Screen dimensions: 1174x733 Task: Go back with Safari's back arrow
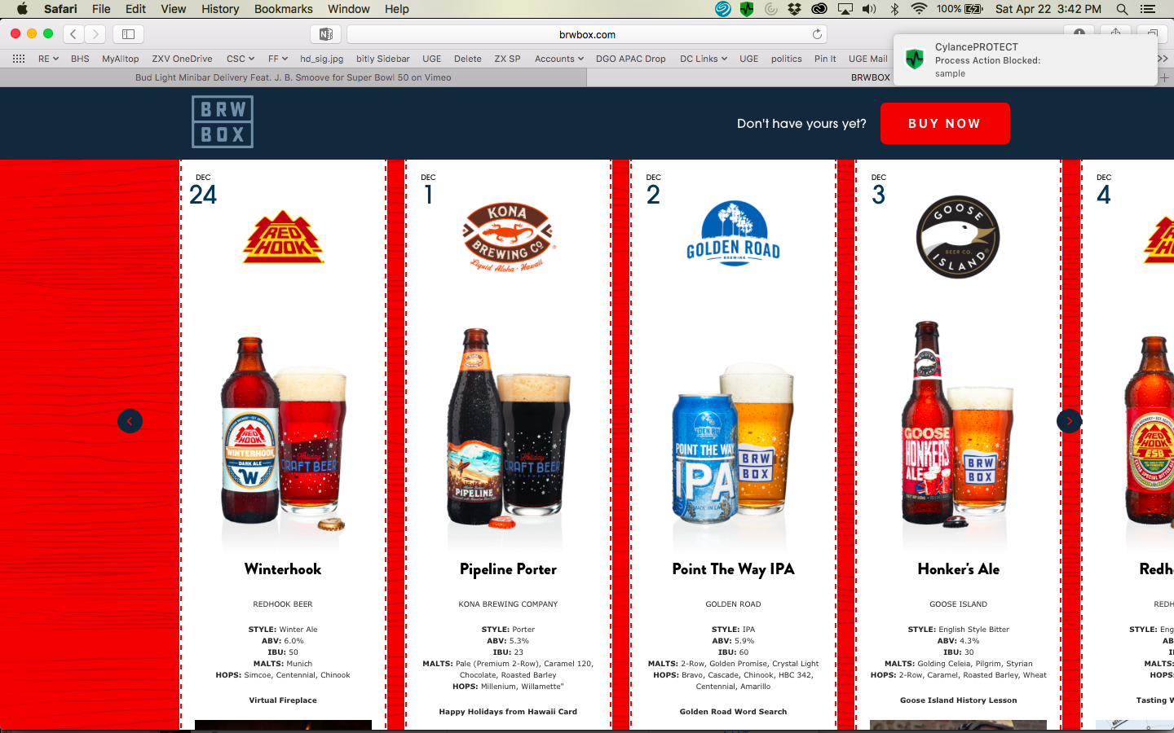coord(73,34)
